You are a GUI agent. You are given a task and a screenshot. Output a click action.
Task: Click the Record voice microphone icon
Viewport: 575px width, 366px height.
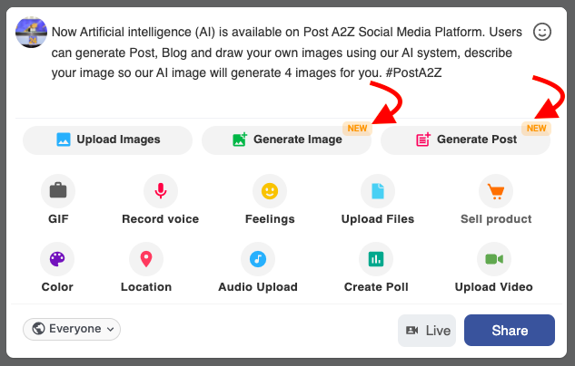[161, 191]
